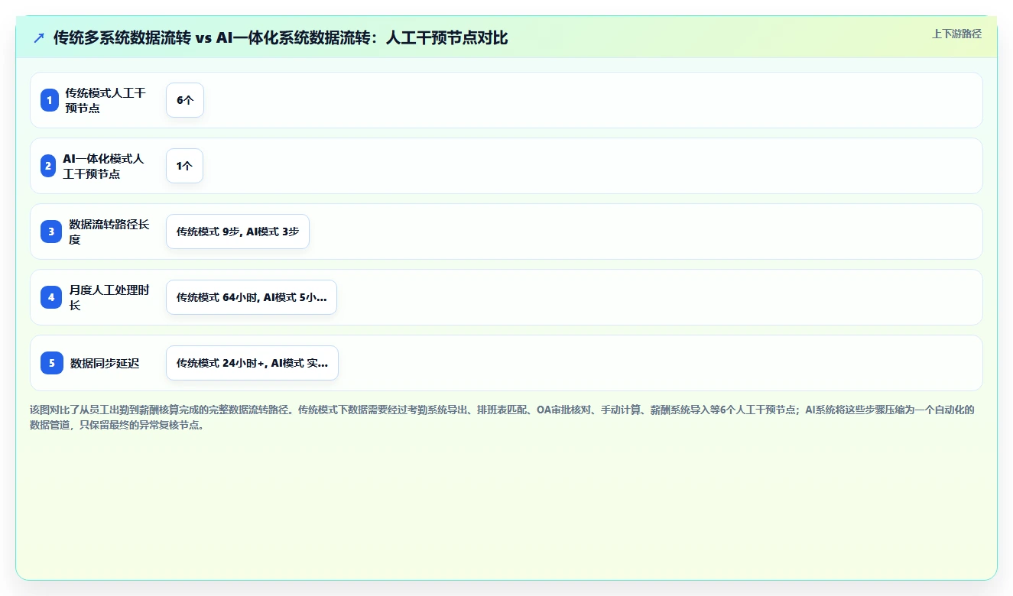Click the 6个 value chip

185,100
